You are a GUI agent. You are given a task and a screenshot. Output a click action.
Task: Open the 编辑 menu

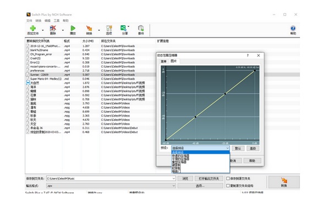point(47,20)
